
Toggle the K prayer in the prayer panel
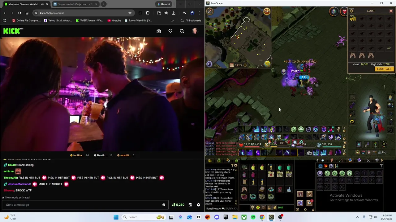pos(335,173)
